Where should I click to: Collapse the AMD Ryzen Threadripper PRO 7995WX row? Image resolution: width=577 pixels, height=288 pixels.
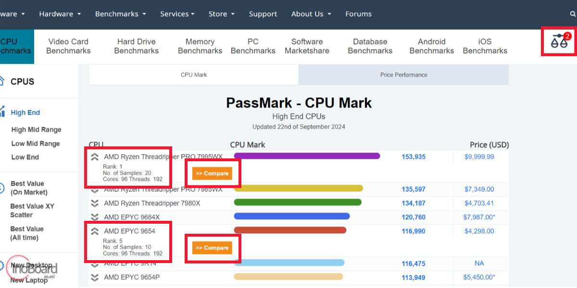95,157
